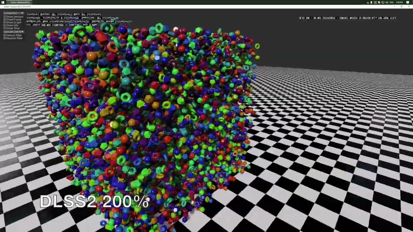Viewport: 413px width, 232px height.
Task: Enable Show Time checkbox
Action: click(5, 28)
